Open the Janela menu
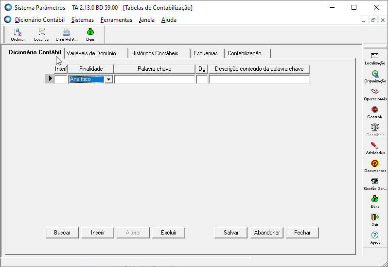The height and width of the screenshot is (267, 388). click(147, 20)
